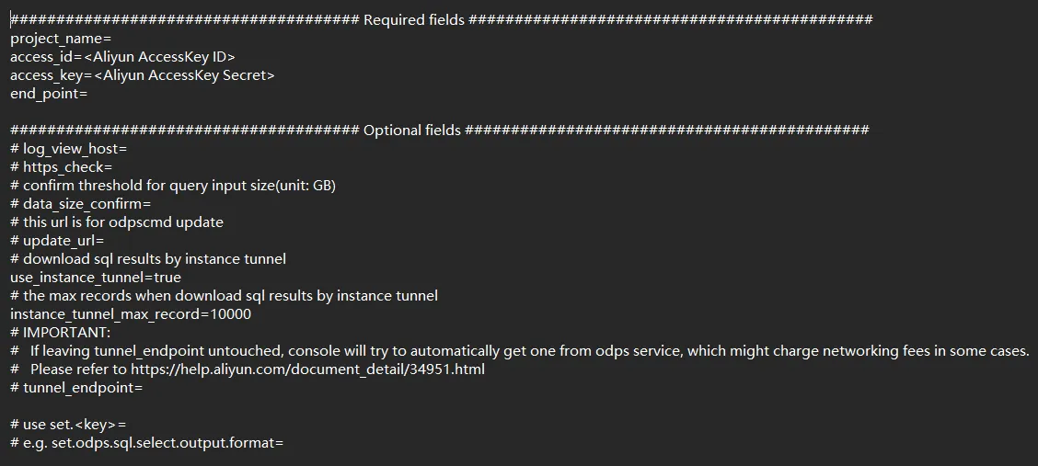This screenshot has height=466, width=1038.
Task: Click the use set.<key>= line
Action: pos(69,425)
